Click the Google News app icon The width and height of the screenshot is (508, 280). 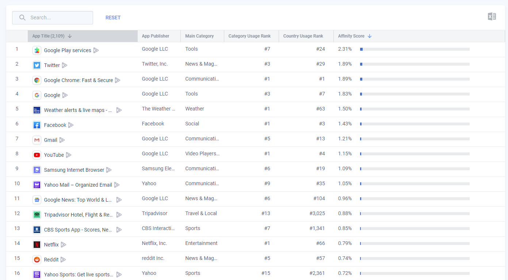37,200
